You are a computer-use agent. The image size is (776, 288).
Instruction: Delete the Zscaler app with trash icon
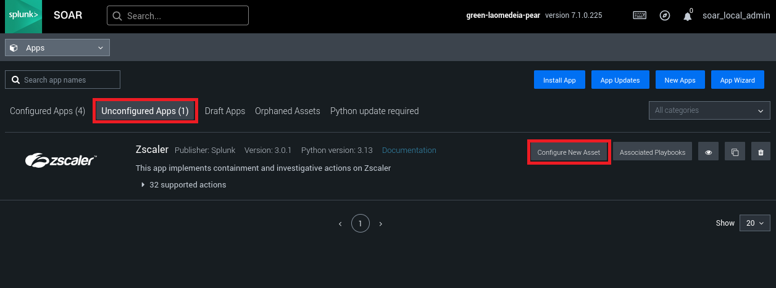coord(761,152)
